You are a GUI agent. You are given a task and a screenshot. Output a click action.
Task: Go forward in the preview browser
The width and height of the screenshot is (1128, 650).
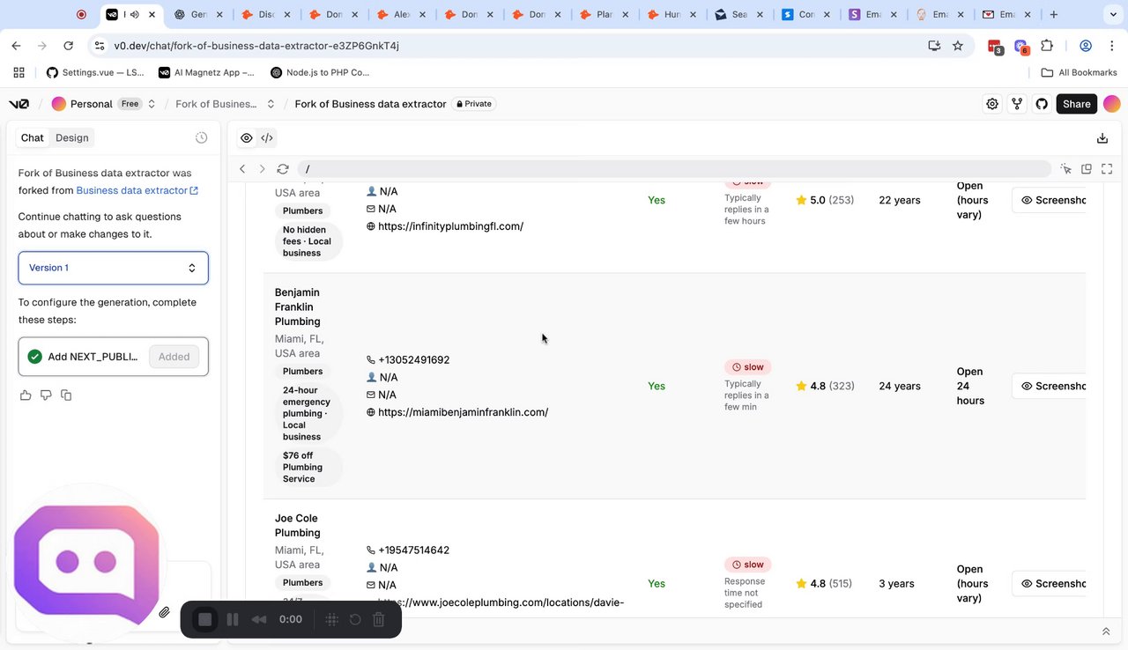point(262,169)
